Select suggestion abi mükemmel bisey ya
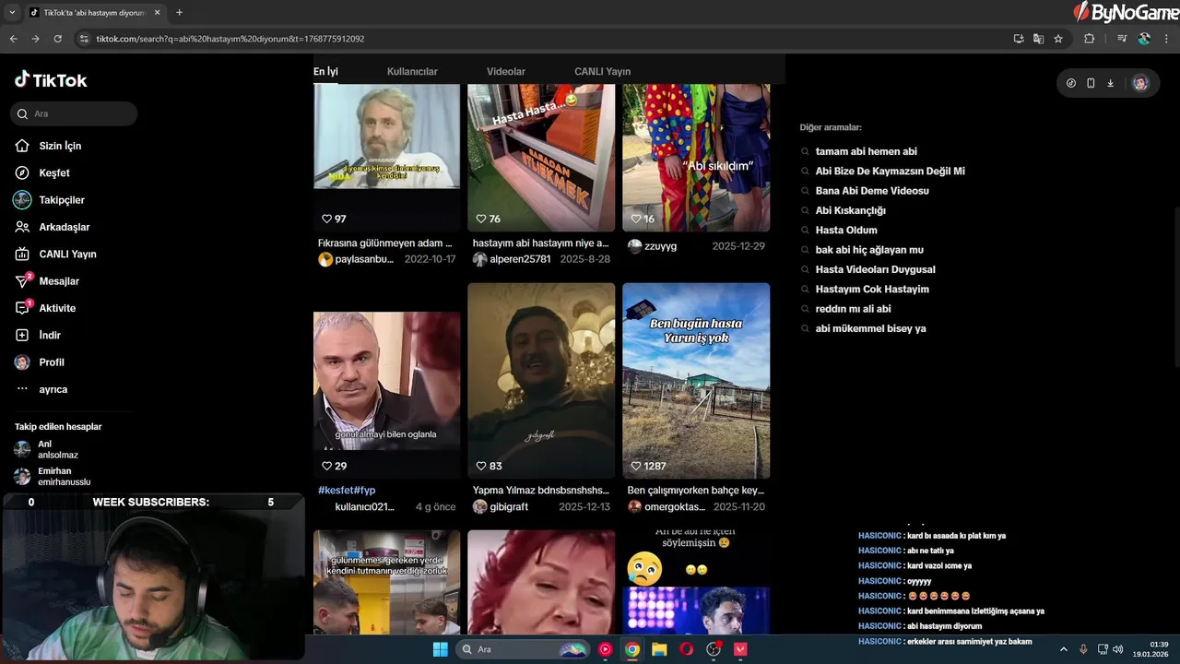The height and width of the screenshot is (664, 1180). [871, 328]
